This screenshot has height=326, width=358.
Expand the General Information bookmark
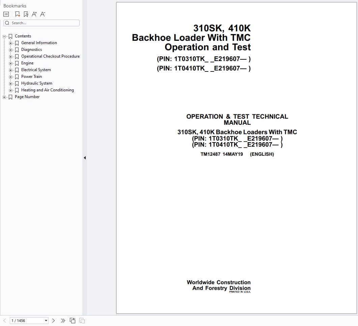click(10, 43)
